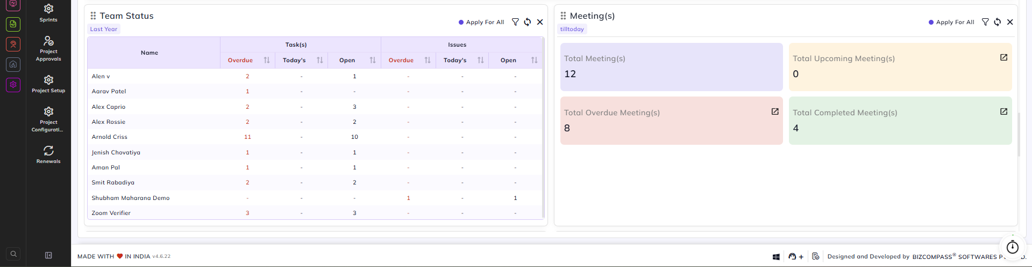
Task: Open the floating stopwatch timer button
Action: (1013, 247)
